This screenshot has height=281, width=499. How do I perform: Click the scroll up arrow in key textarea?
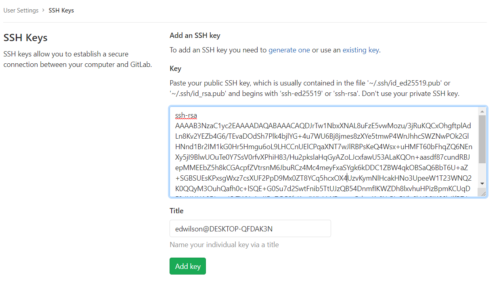pyautogui.click(x=482, y=111)
